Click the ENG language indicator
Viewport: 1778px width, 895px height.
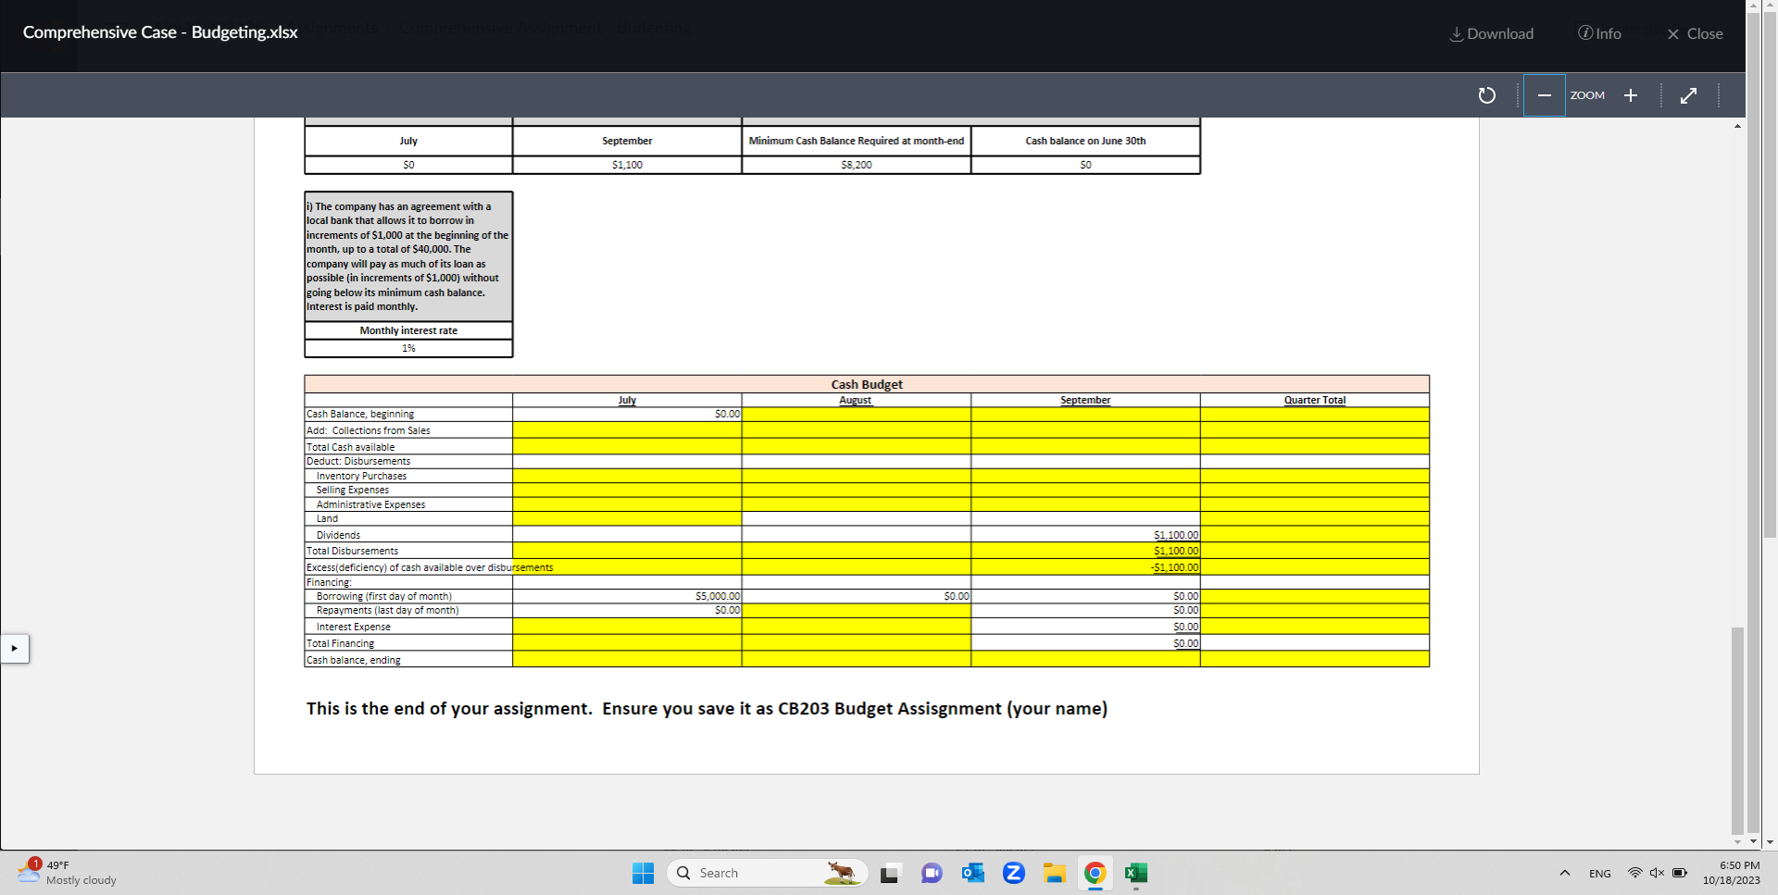point(1599,874)
